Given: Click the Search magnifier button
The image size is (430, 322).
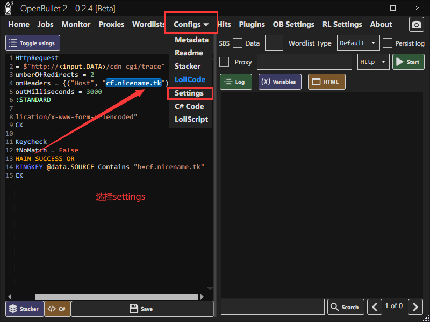Looking at the screenshot, I should [x=346, y=307].
